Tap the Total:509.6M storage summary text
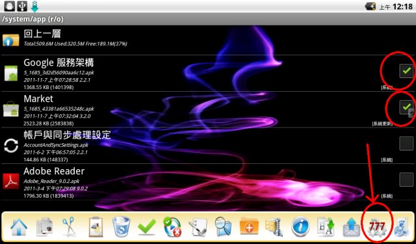Viewport: 416px width, 244px height. point(75,44)
